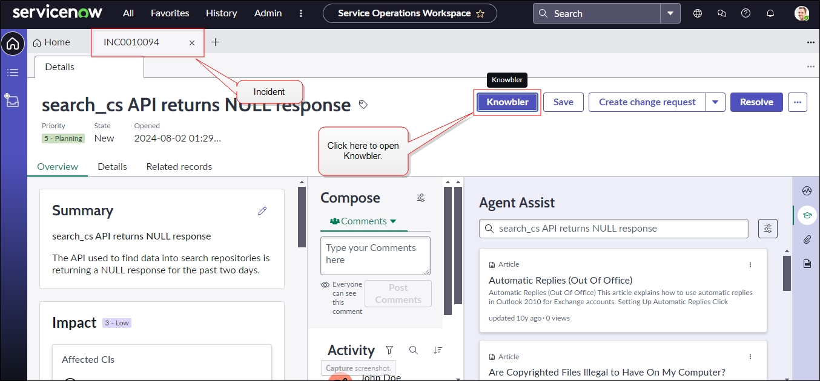
Task: Select the Agent Assist graduation cap icon
Action: click(x=807, y=215)
